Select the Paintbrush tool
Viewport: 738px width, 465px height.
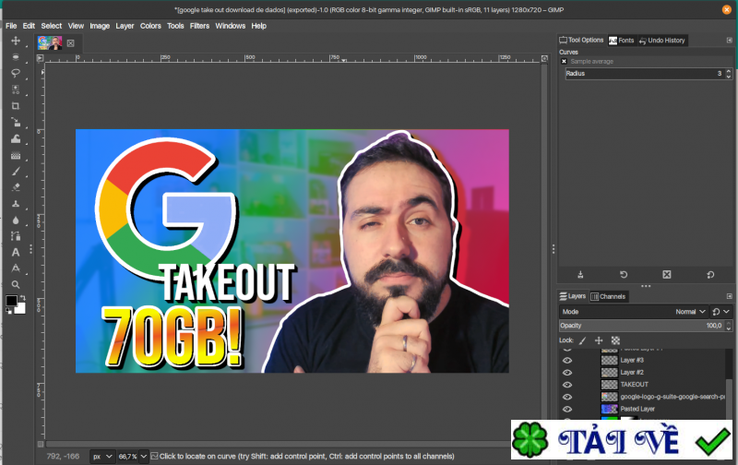pyautogui.click(x=16, y=171)
